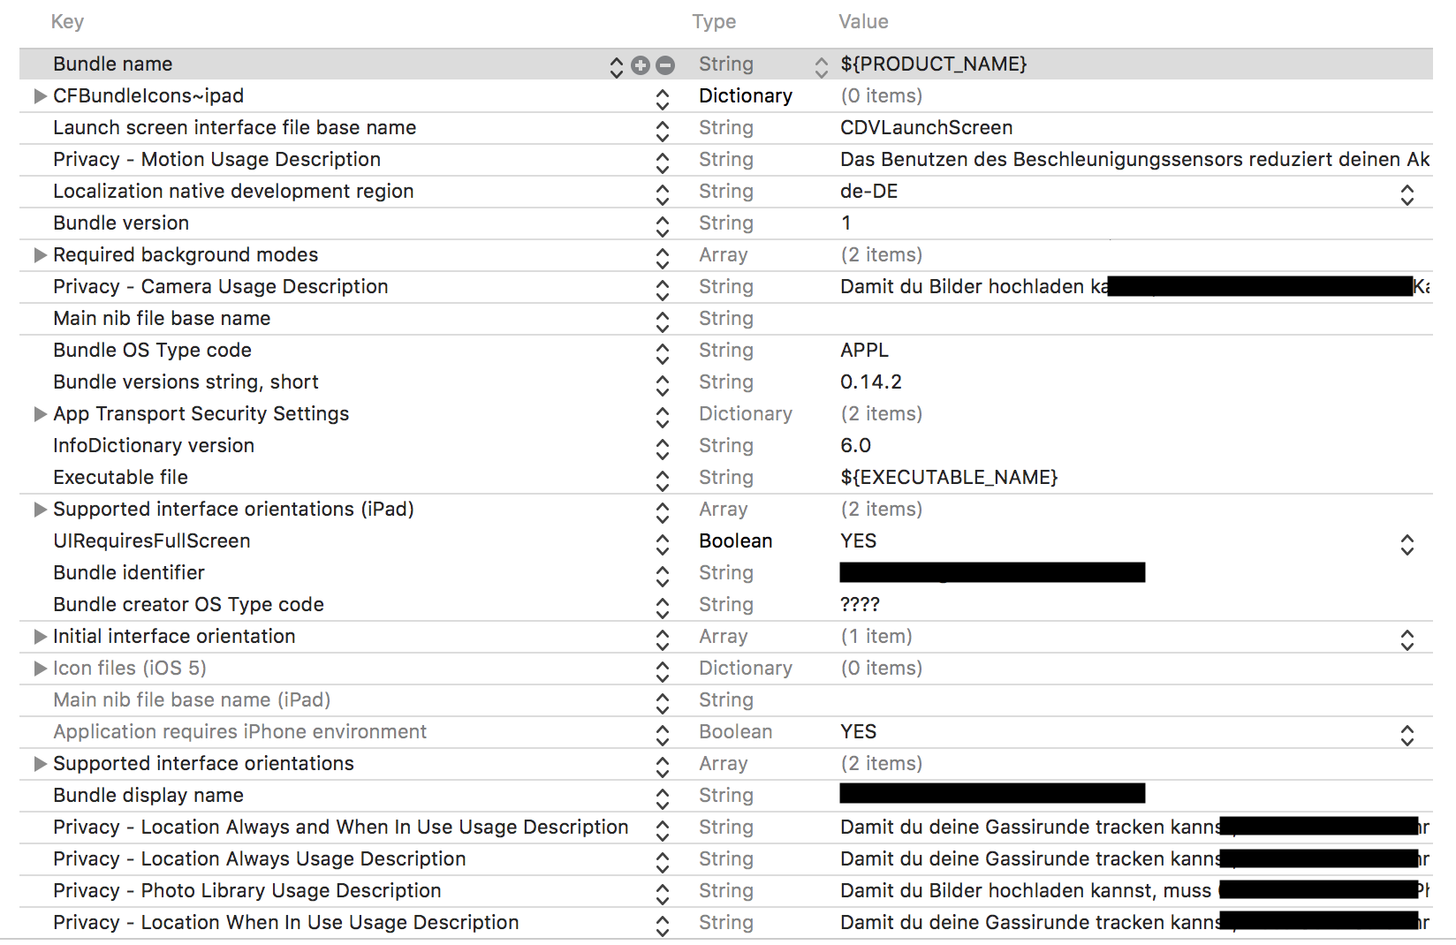Viewport: 1456px width, 945px height.
Task: Select the Bundle creator OS Type code key
Action: (188, 604)
